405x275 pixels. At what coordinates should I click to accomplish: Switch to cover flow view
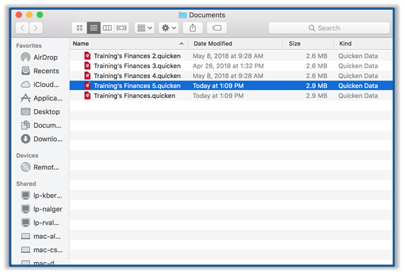121,28
